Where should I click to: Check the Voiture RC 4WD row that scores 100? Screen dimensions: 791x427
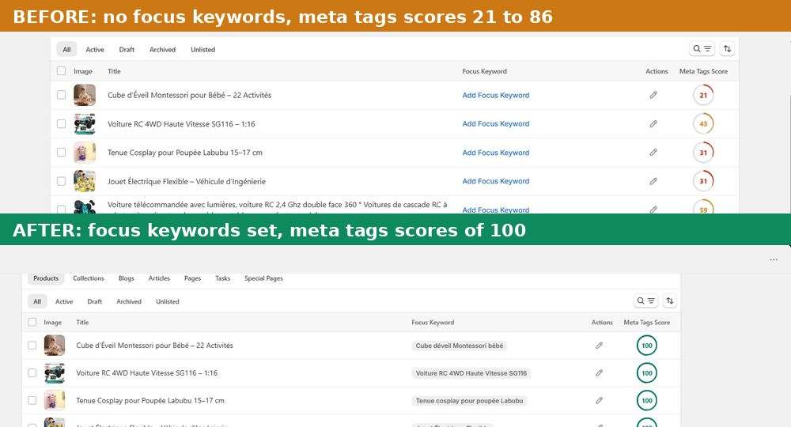32,373
